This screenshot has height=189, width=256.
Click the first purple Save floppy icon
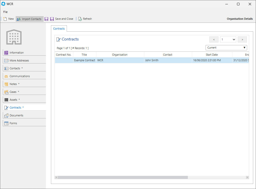tap(46, 19)
